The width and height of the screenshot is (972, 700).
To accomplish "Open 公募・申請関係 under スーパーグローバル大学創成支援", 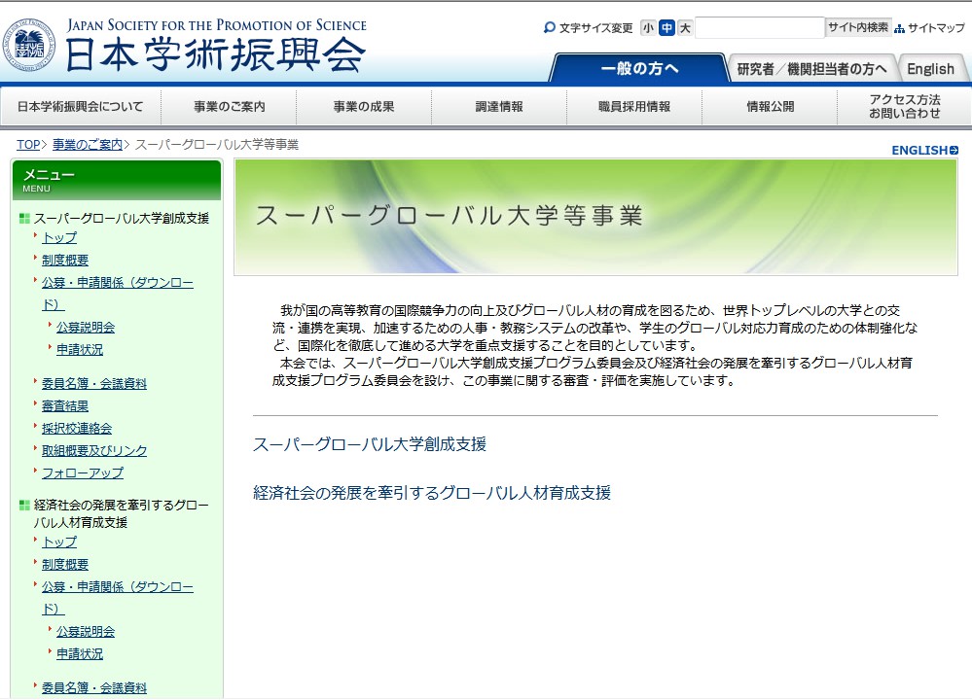I will [117, 294].
